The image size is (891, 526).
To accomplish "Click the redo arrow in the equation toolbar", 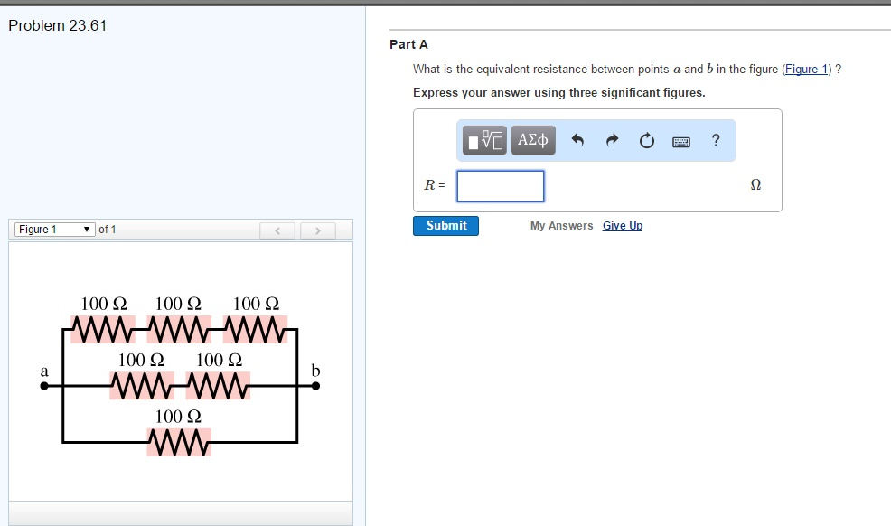I will pyautogui.click(x=612, y=140).
